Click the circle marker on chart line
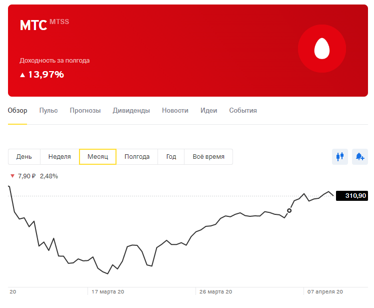The image size is (374, 308). [289, 210]
